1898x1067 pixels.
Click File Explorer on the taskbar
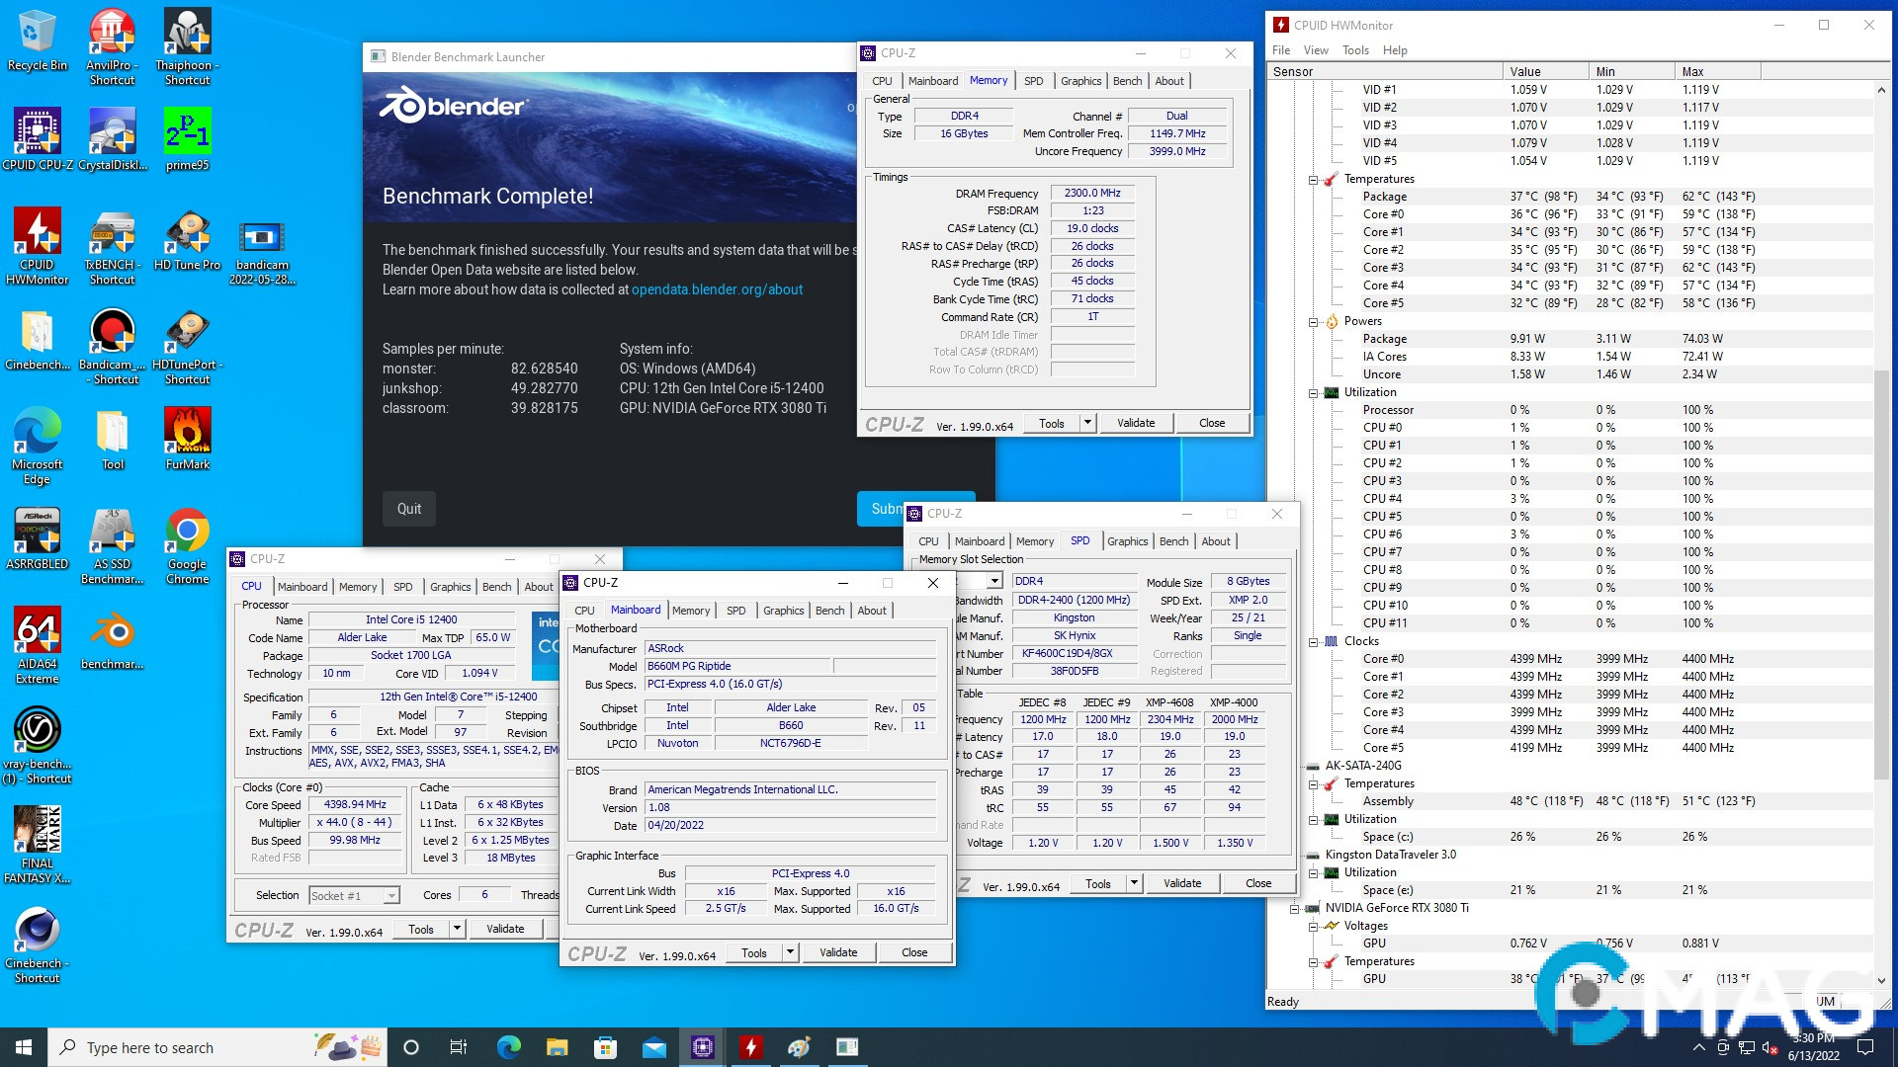click(557, 1047)
